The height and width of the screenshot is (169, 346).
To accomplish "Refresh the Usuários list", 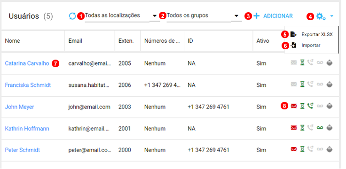I will tap(72, 16).
